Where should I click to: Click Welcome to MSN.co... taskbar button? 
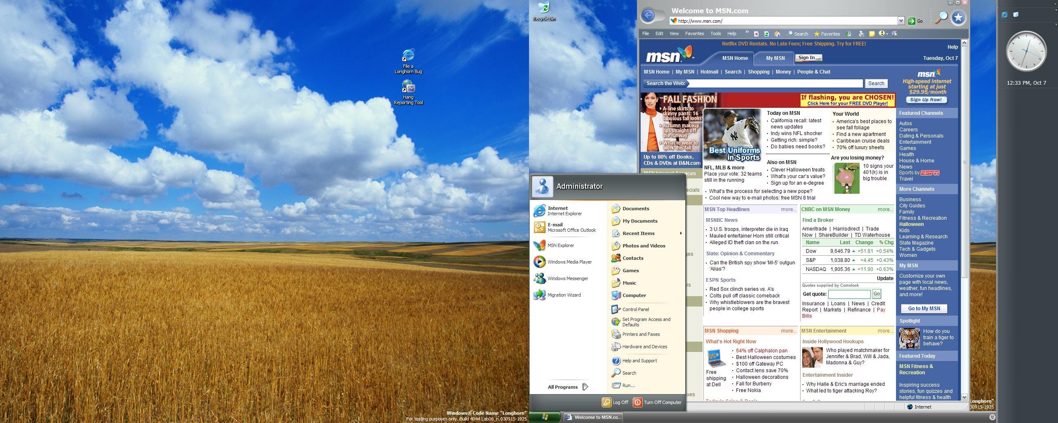tap(593, 417)
